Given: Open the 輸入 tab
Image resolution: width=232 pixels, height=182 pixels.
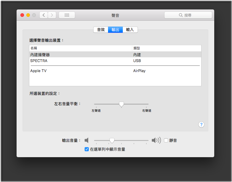Looking at the screenshot, I should 130,30.
